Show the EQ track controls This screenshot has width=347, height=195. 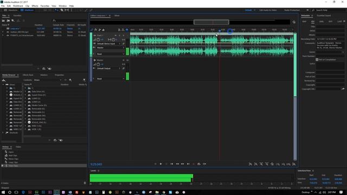point(104,30)
